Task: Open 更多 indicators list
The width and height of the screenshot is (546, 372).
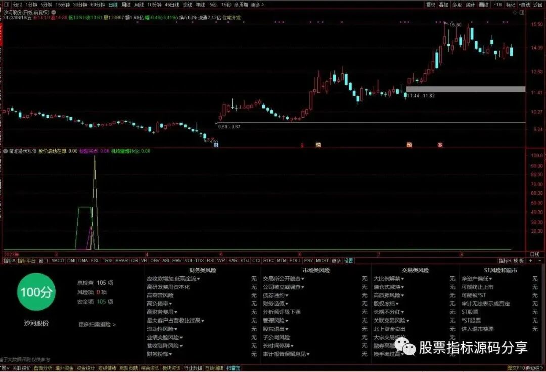Action: click(x=336, y=261)
